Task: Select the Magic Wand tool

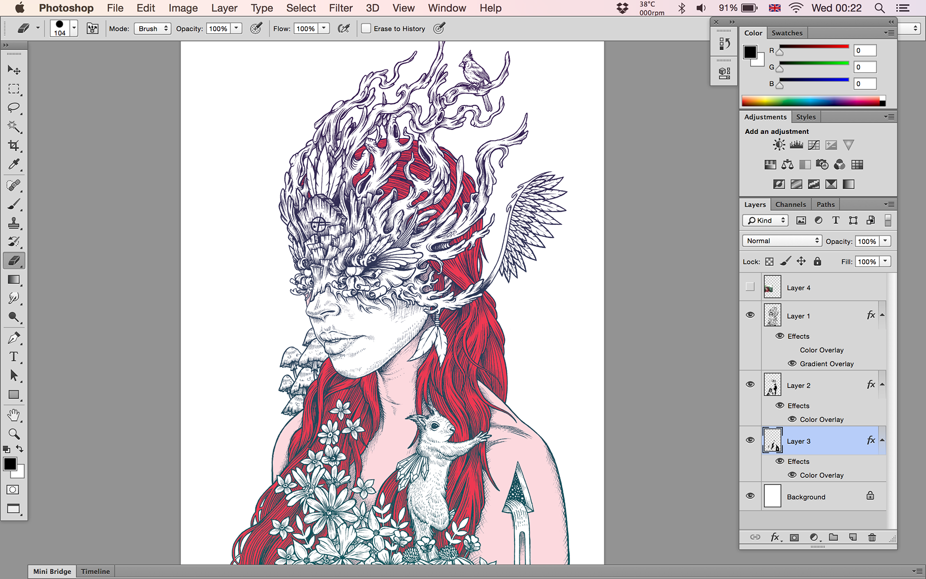Action: pyautogui.click(x=14, y=127)
